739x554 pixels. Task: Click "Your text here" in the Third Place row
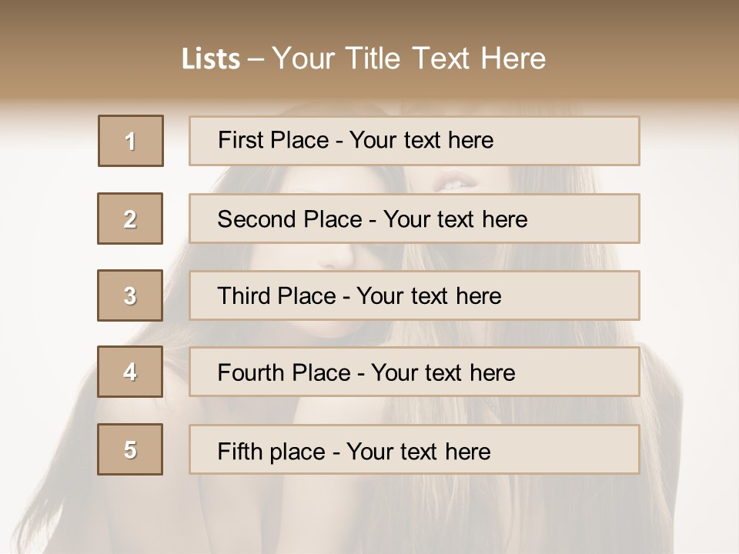[x=429, y=296]
